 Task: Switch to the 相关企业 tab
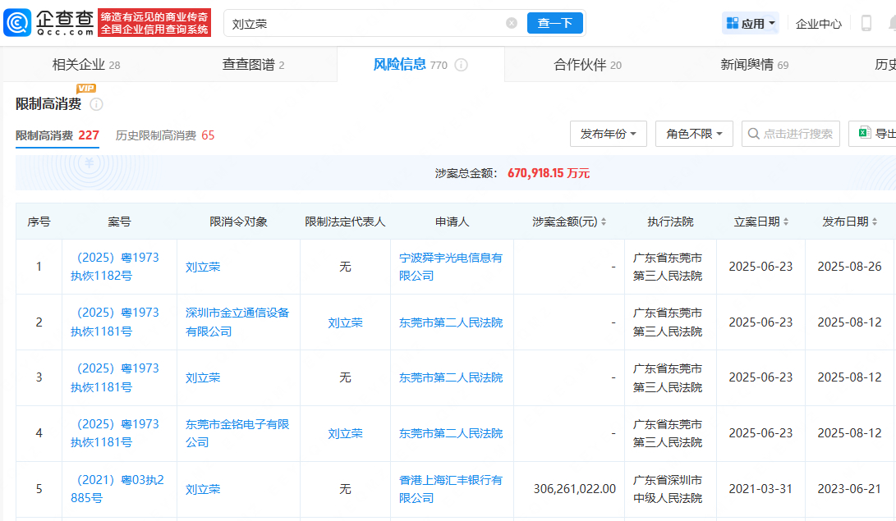coord(85,65)
